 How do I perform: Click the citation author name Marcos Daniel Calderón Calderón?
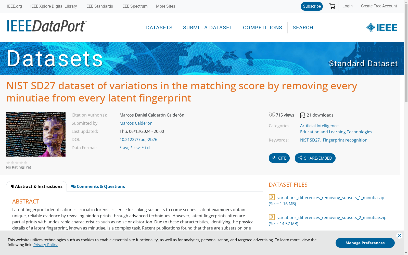point(152,115)
